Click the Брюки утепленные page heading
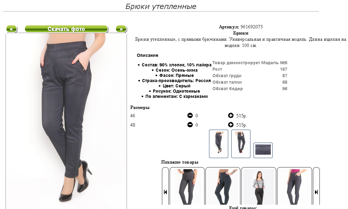348x209 pixels. pyautogui.click(x=161, y=6)
